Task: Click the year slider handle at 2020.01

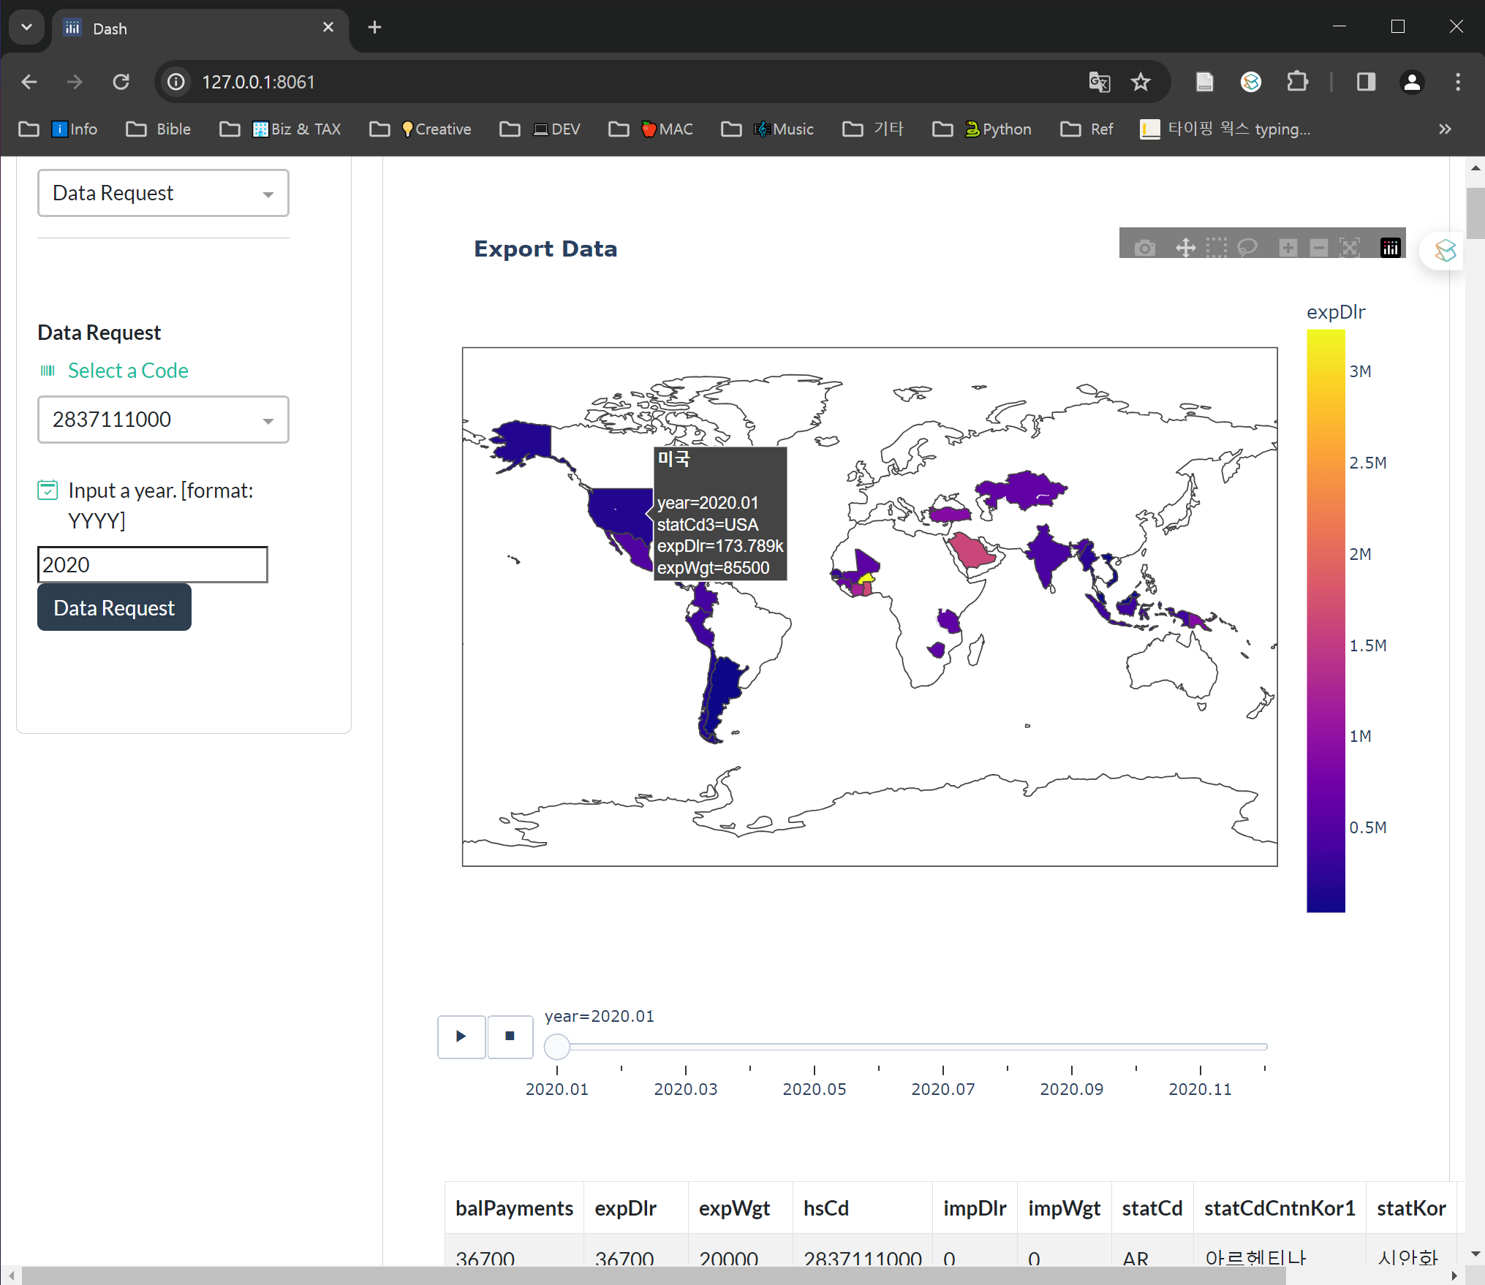Action: (557, 1047)
